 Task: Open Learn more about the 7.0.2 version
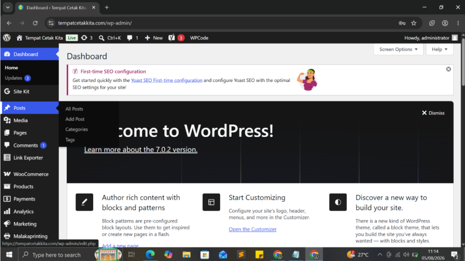click(141, 150)
